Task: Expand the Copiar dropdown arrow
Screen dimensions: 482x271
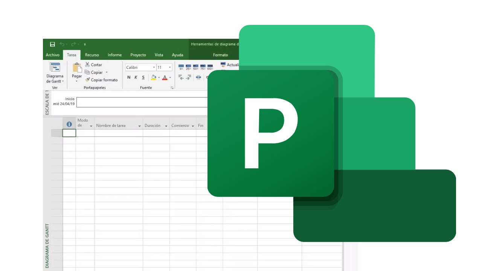Action: tap(107, 72)
